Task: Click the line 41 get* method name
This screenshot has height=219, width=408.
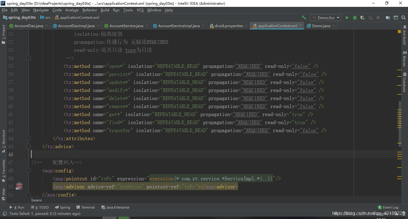Action: coord(115,114)
